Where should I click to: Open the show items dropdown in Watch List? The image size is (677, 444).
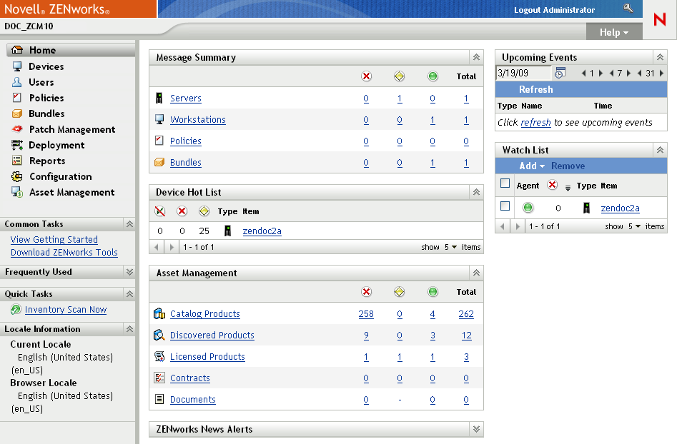[x=635, y=226]
